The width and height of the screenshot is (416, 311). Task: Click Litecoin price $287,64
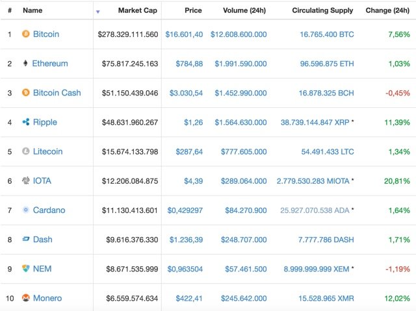click(x=189, y=152)
